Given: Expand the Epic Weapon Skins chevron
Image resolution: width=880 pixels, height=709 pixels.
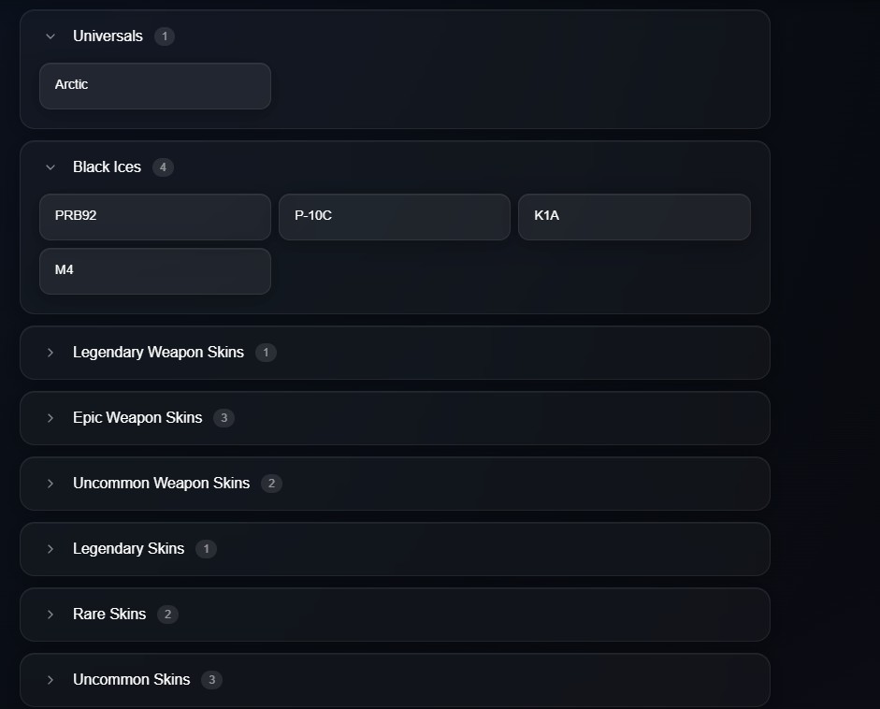Looking at the screenshot, I should (50, 418).
